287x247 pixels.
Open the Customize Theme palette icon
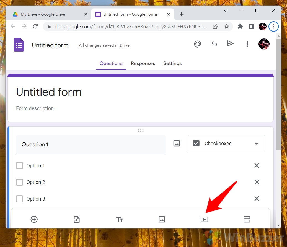tap(198, 44)
